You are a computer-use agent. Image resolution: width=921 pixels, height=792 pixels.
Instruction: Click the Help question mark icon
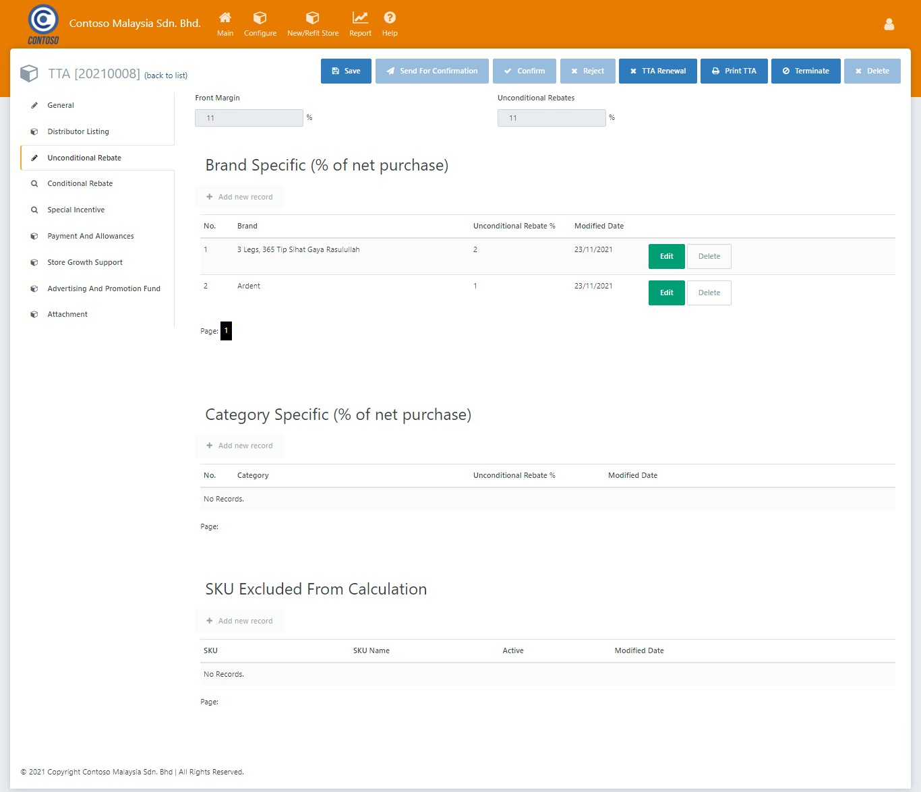390,18
